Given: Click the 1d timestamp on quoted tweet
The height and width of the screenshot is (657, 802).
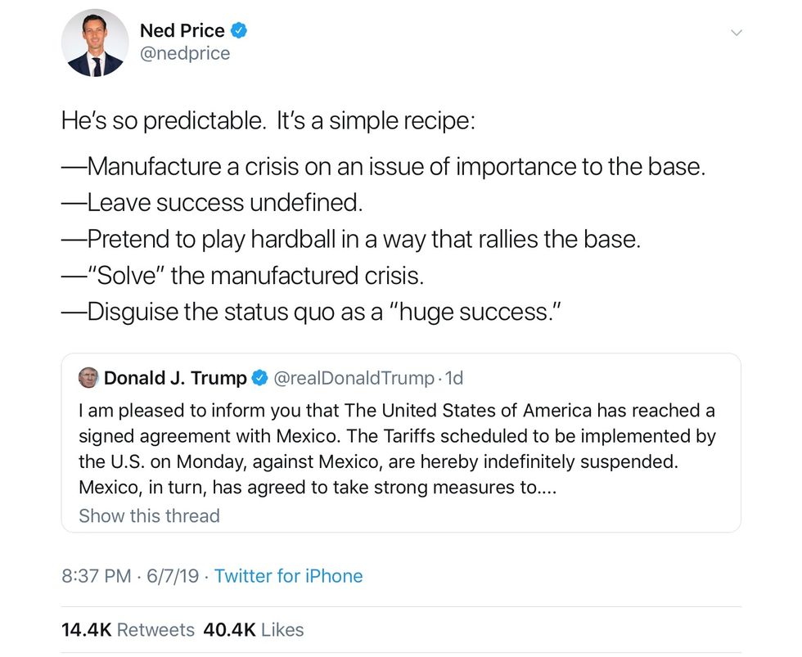Looking at the screenshot, I should (x=453, y=378).
